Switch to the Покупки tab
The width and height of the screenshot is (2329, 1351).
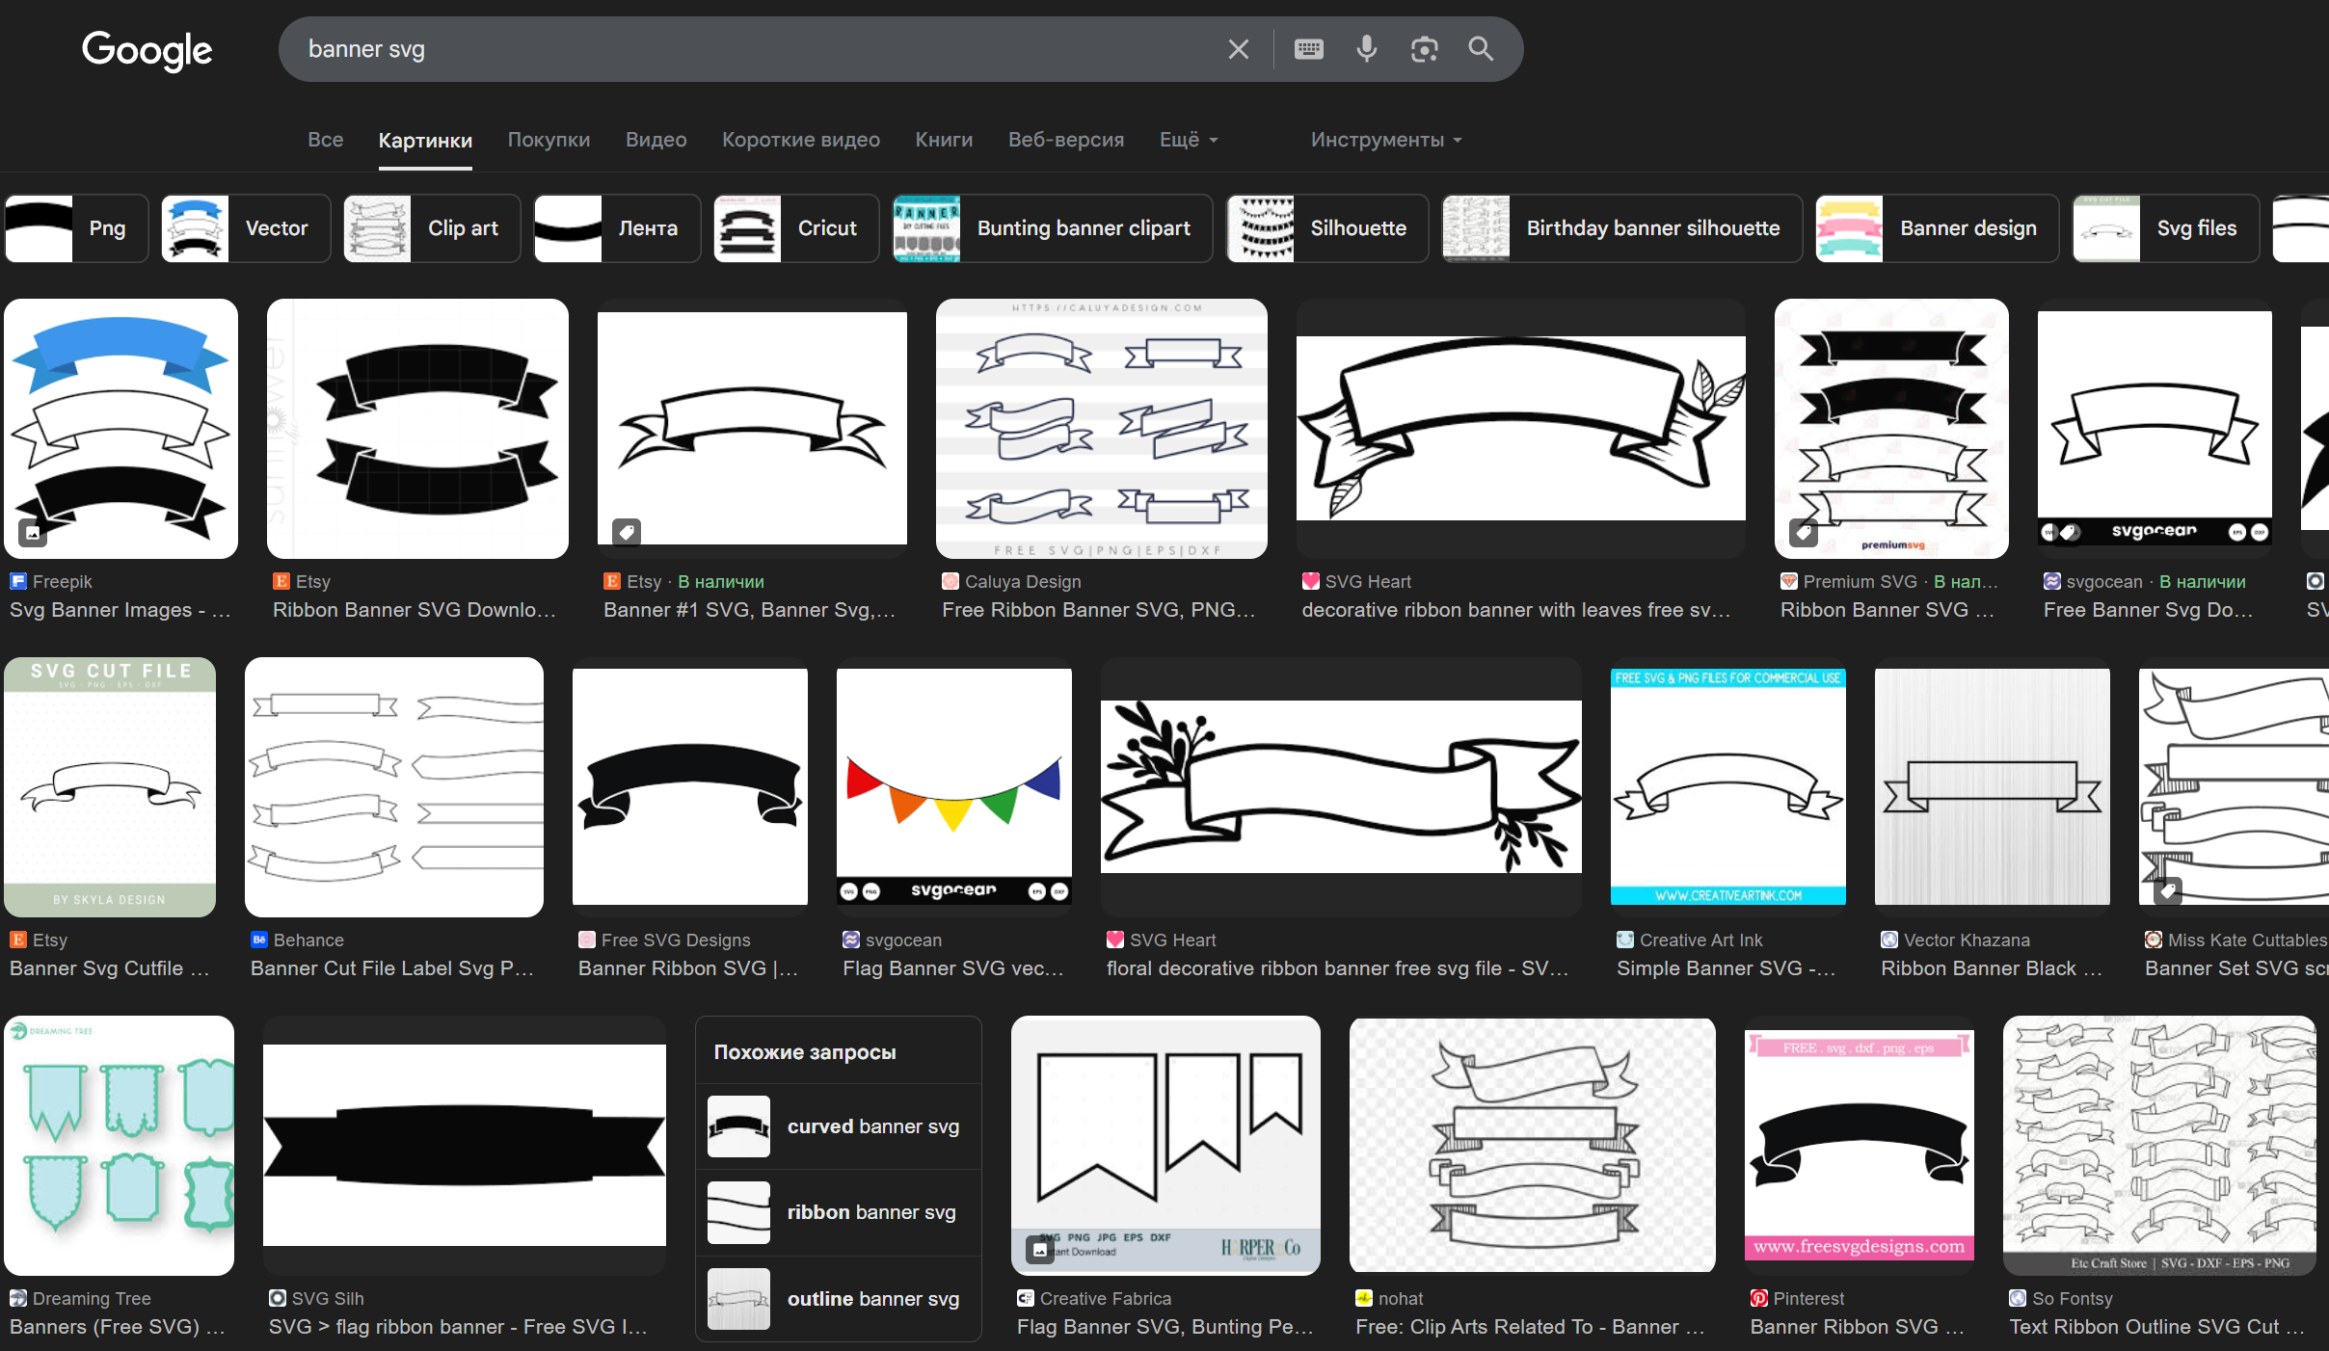tap(549, 140)
